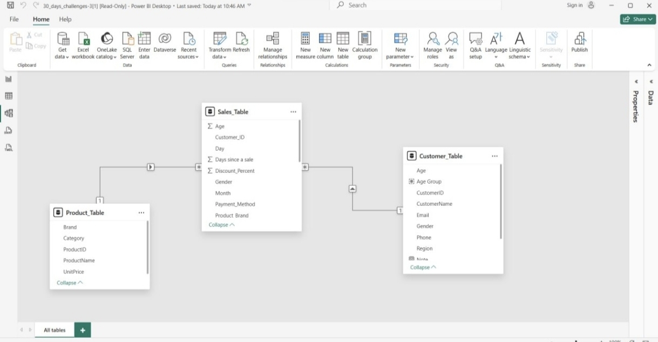Open the file name dropdown arrow
The width and height of the screenshot is (658, 342).
pos(249,5)
